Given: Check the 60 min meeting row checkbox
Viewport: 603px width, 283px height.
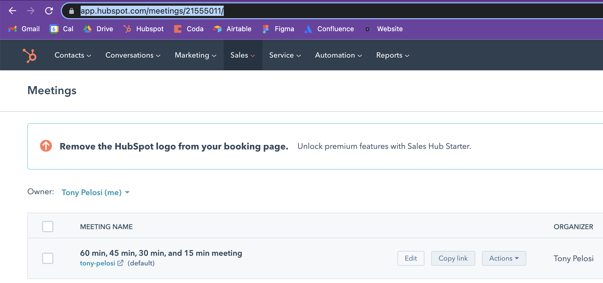Looking at the screenshot, I should click(48, 258).
